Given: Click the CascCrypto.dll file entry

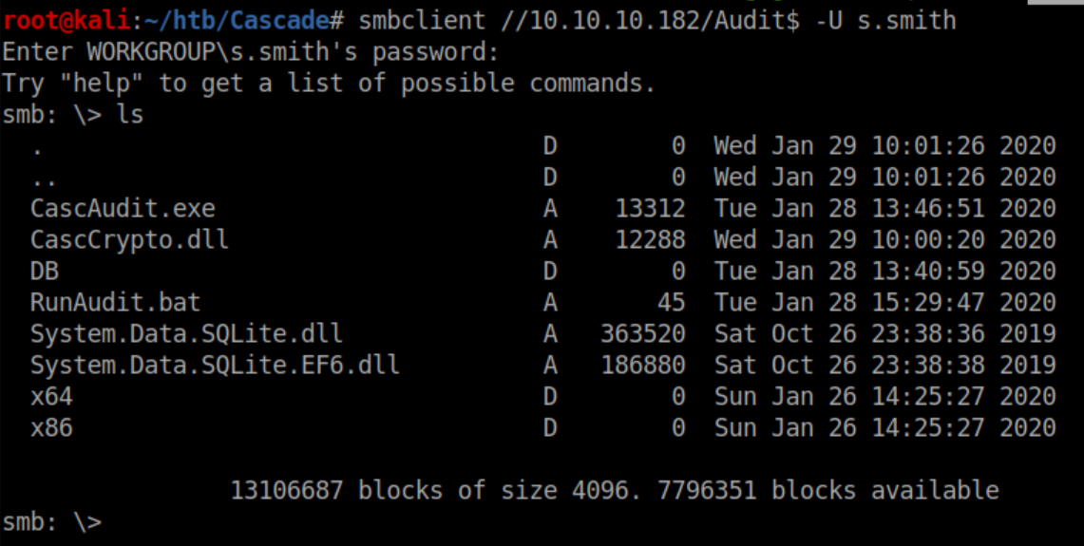Looking at the screenshot, I should tap(129, 240).
